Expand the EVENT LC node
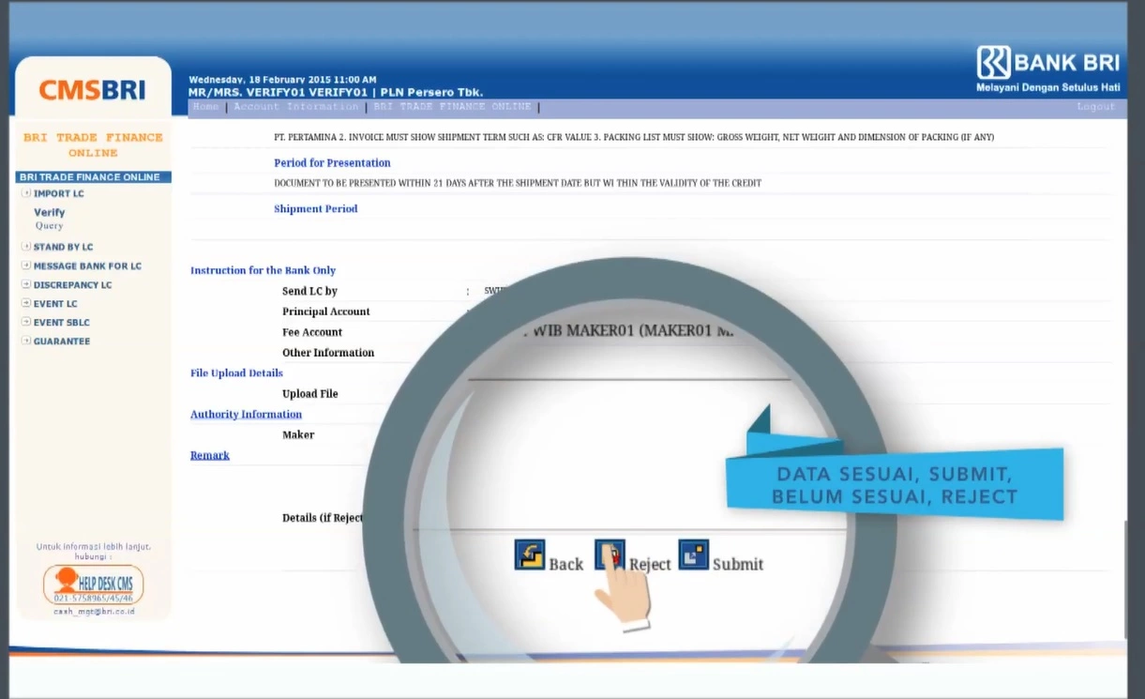The width and height of the screenshot is (1145, 699). [26, 303]
